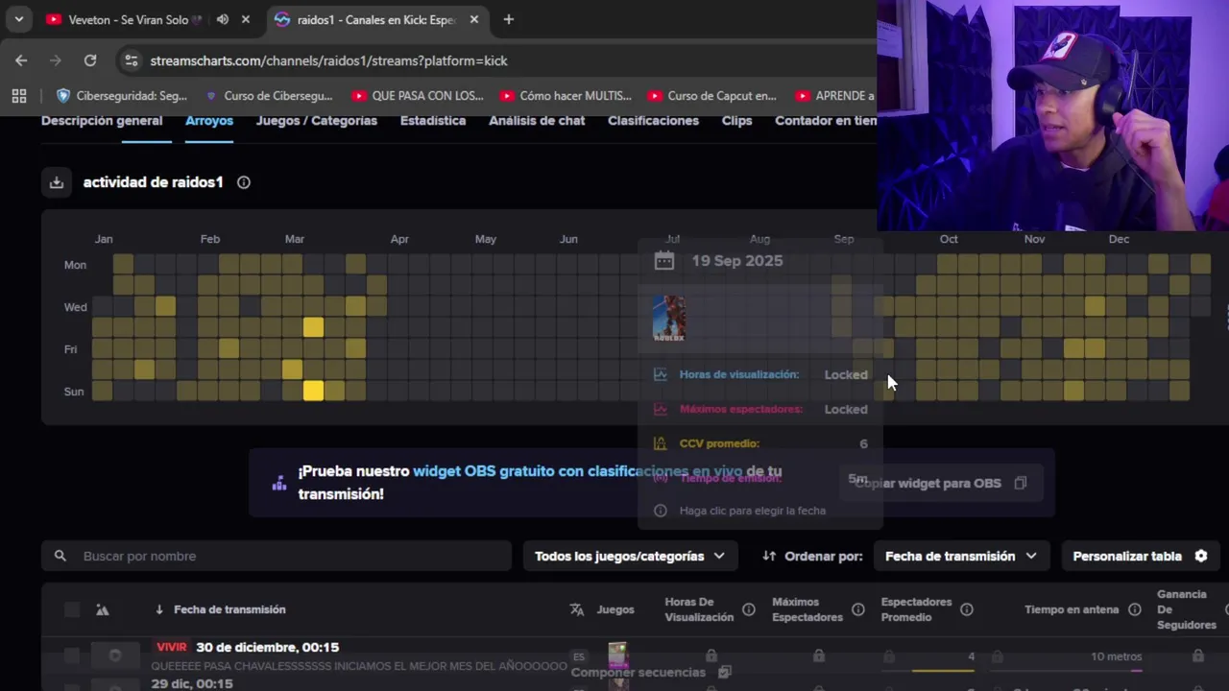Click the Personalizar tabla gear icon
The width and height of the screenshot is (1229, 691).
pyautogui.click(x=1200, y=556)
